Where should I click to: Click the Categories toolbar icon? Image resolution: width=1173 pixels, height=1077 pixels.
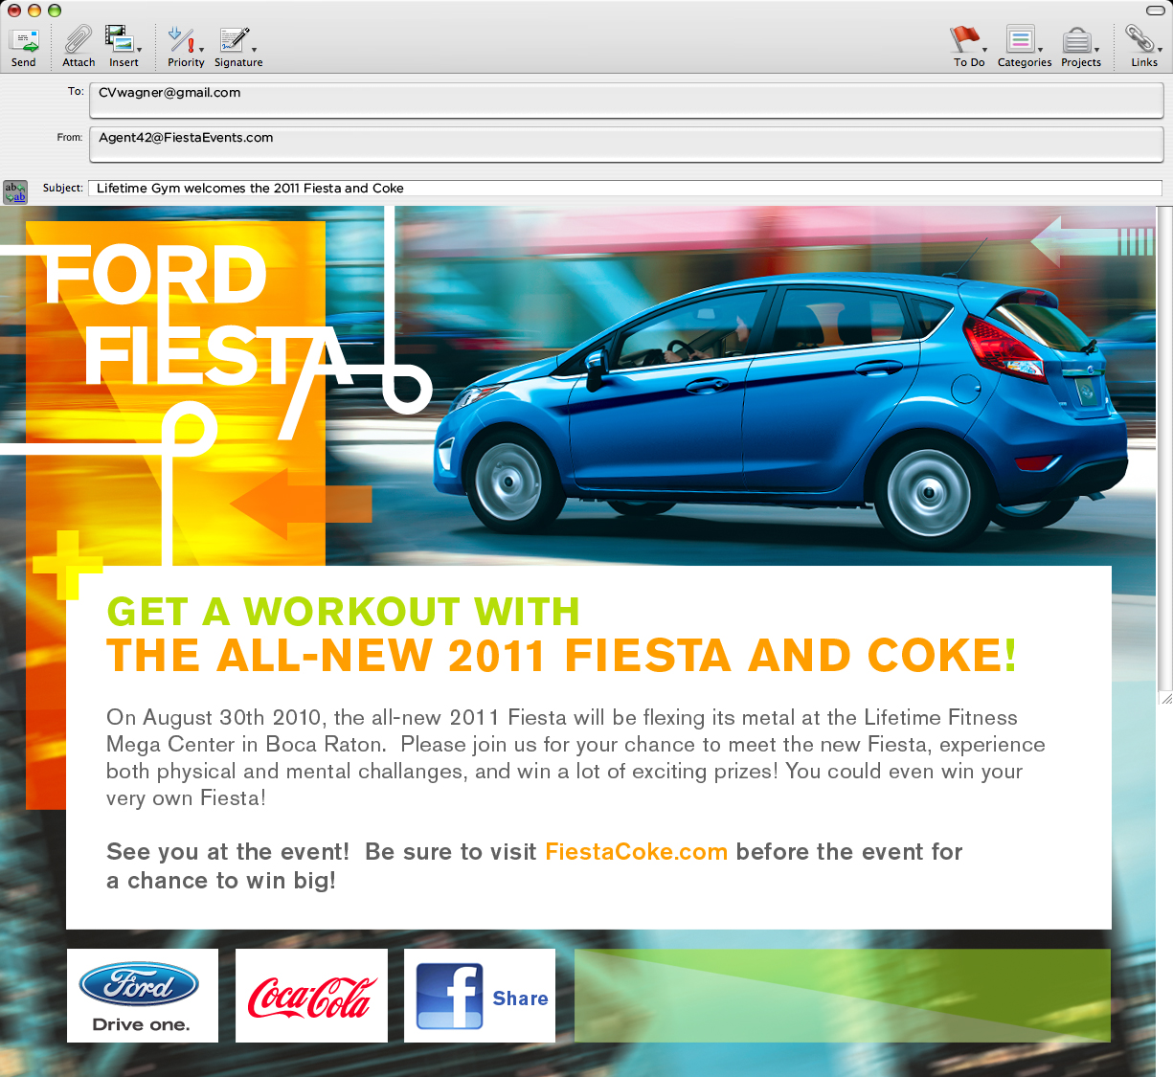(x=1021, y=40)
